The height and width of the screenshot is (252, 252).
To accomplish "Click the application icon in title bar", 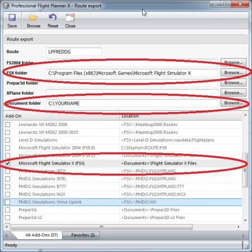I will click(x=6, y=6).
